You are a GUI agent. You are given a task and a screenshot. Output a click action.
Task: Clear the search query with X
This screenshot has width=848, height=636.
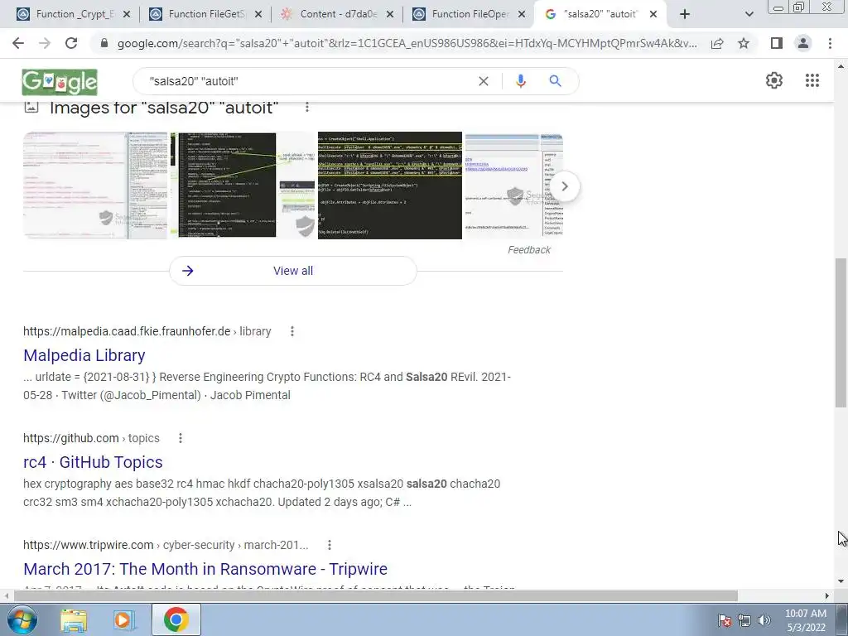coord(484,81)
